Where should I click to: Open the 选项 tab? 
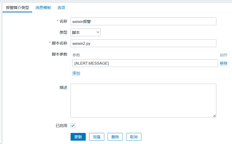coord(61,8)
